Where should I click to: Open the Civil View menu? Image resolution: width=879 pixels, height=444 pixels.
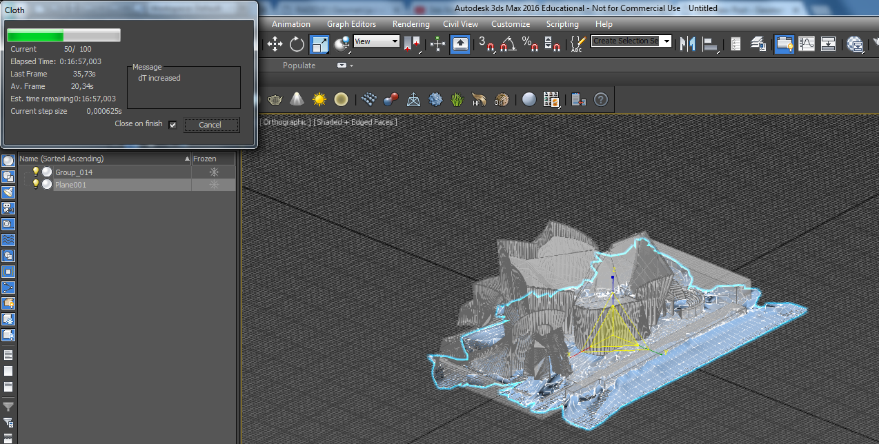[x=460, y=24]
